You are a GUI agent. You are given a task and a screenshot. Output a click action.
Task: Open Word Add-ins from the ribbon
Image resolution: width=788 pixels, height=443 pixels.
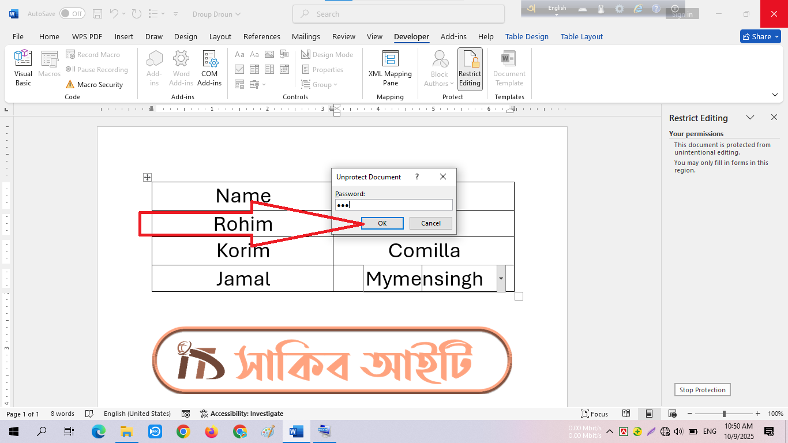pos(181,67)
